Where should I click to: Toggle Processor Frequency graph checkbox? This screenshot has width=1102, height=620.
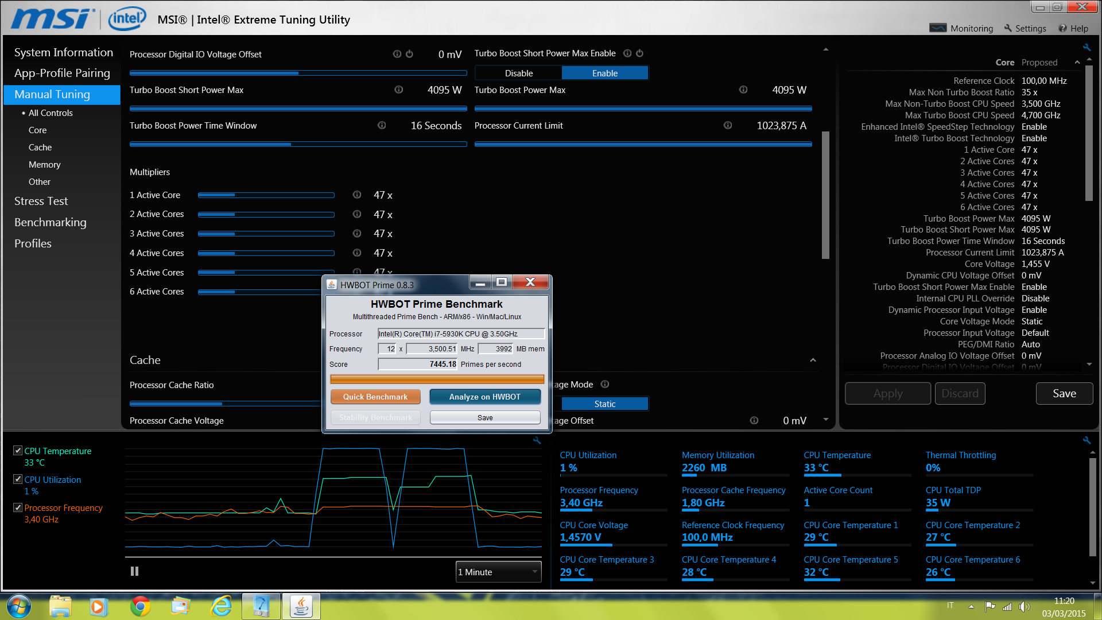pyautogui.click(x=18, y=507)
